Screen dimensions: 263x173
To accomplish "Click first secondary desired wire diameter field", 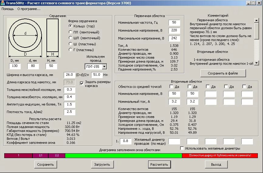I will coord(174,141).
